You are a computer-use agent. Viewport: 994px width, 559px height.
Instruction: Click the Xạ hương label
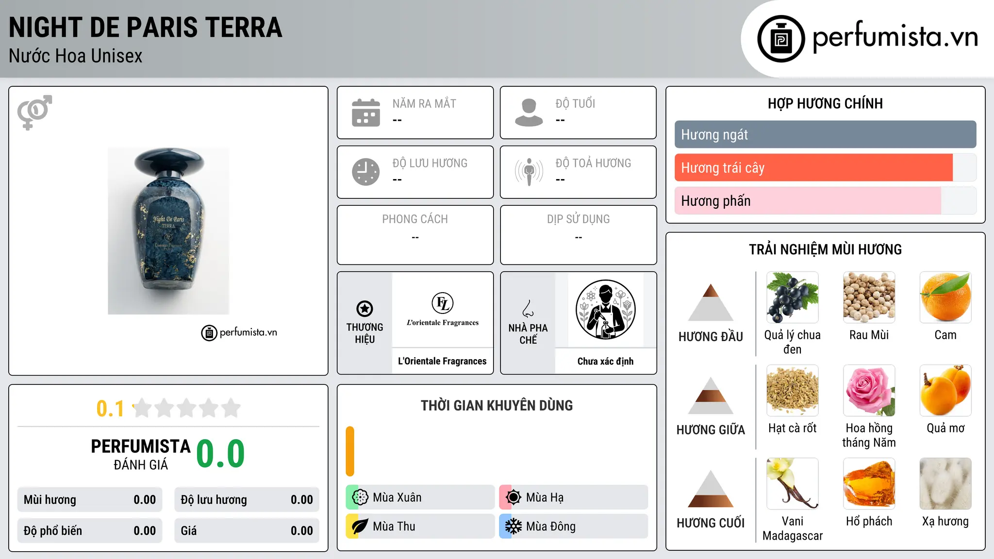click(x=945, y=522)
